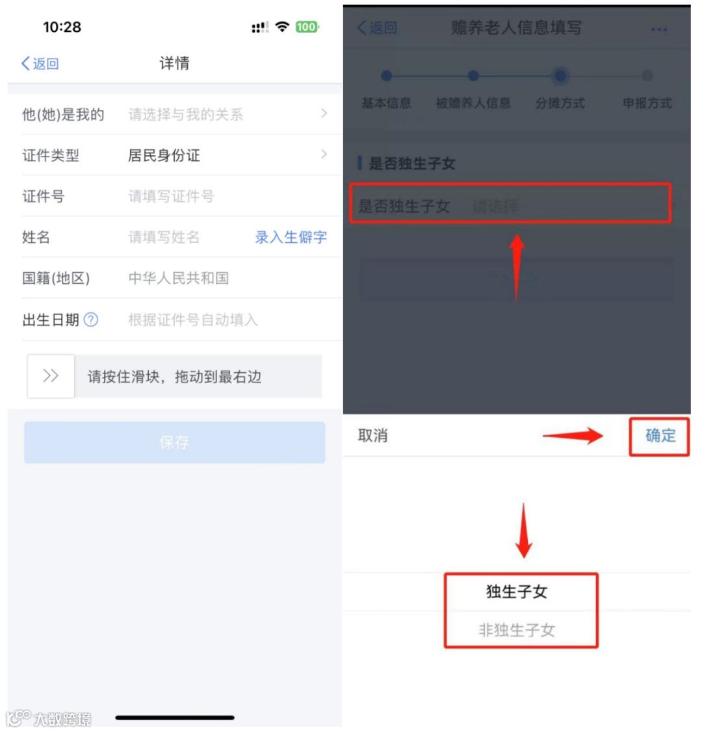Select the 基本信息 step dot
Viewport: 702px width, 732px height.
click(x=386, y=75)
